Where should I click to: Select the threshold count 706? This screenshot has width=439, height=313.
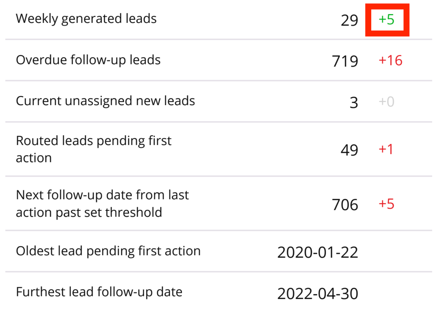click(345, 204)
